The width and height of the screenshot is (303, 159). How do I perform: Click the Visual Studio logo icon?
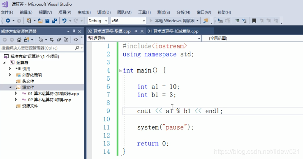tap(5, 4)
